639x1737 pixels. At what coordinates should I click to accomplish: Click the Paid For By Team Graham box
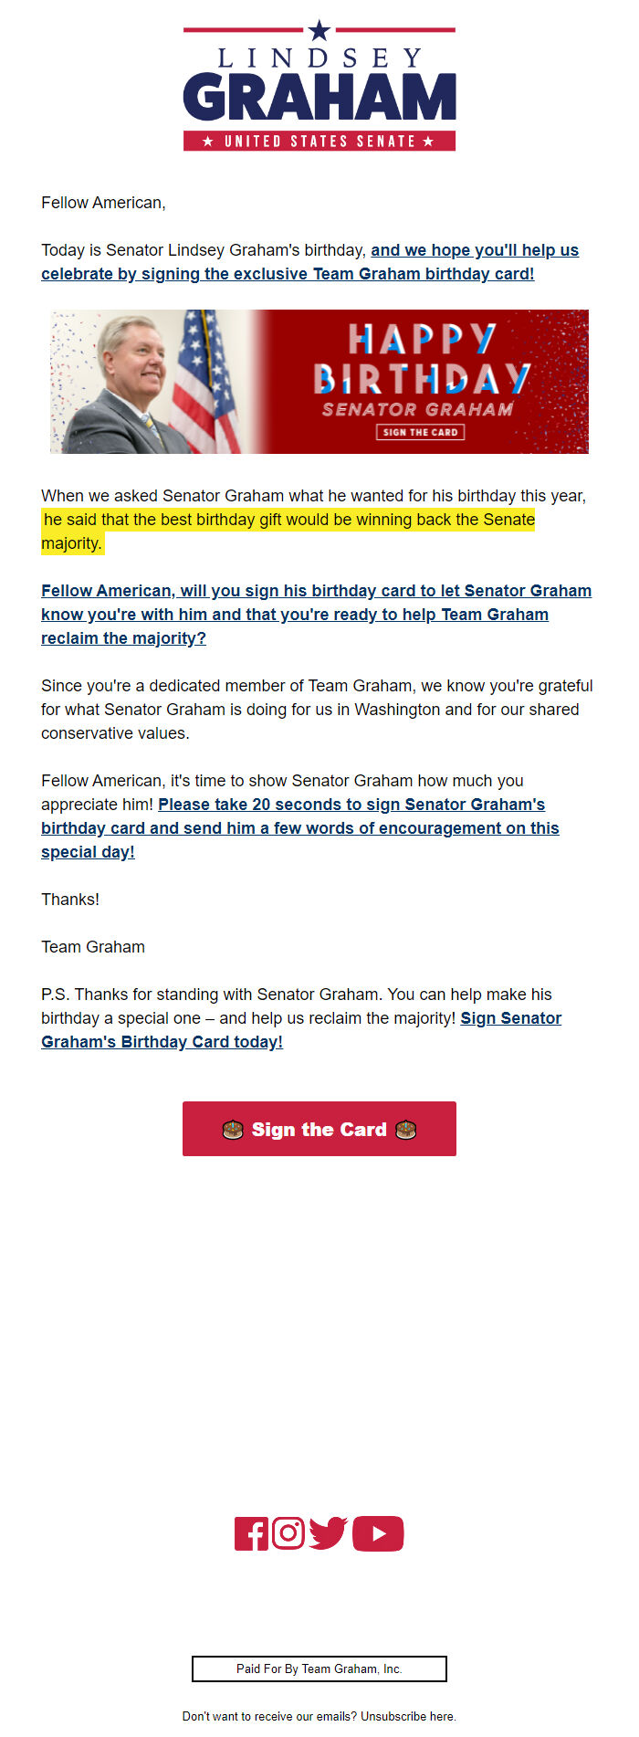click(x=319, y=1669)
